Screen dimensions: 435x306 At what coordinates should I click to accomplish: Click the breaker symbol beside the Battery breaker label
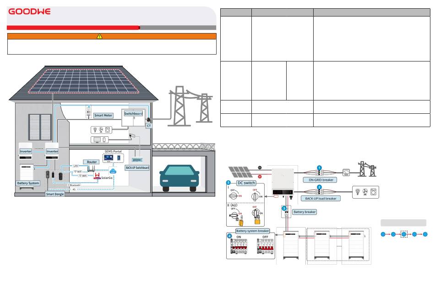coord(287,213)
